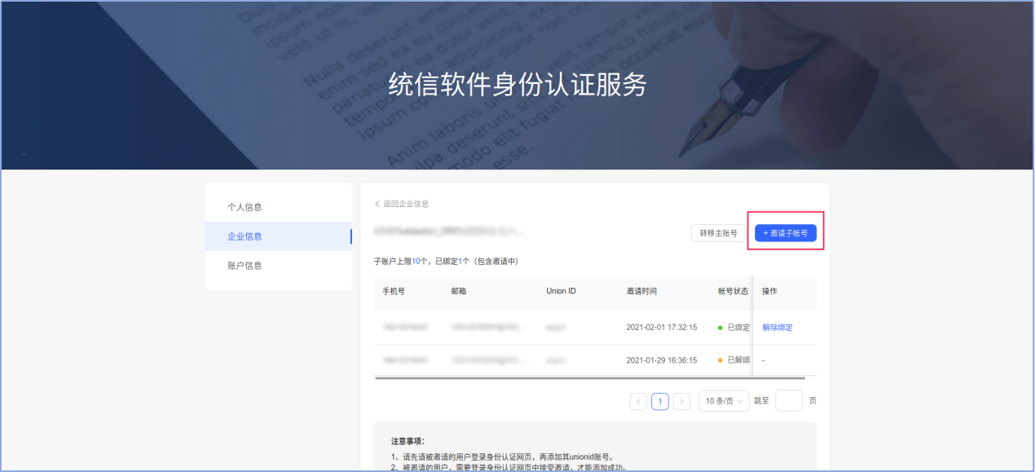Viewport: 1036px width, 472px height.
Task: Expand the 10 条/页 page size dropdown
Action: click(x=724, y=401)
